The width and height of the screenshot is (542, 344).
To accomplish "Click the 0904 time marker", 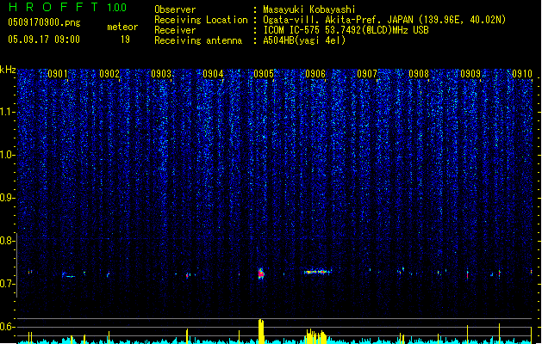I will coord(213,74).
